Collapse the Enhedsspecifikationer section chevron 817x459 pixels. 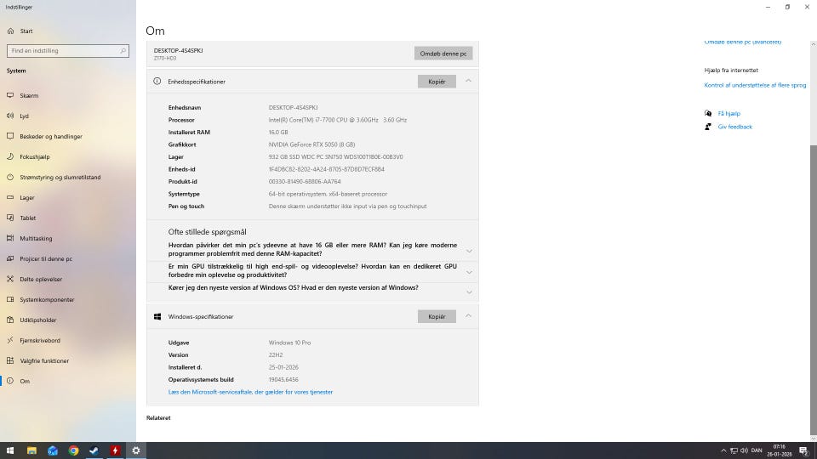468,82
